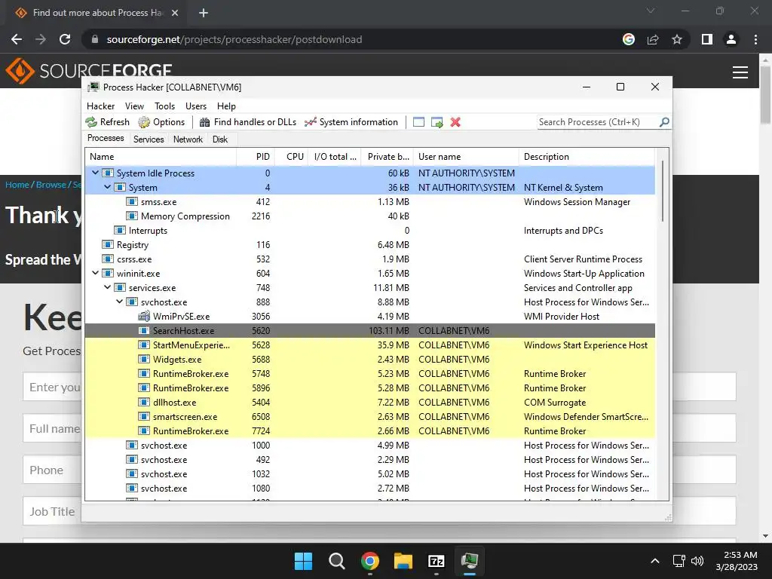Image resolution: width=772 pixels, height=579 pixels.
Task: Click the Phone input field on SourceForge
Action: (52, 470)
